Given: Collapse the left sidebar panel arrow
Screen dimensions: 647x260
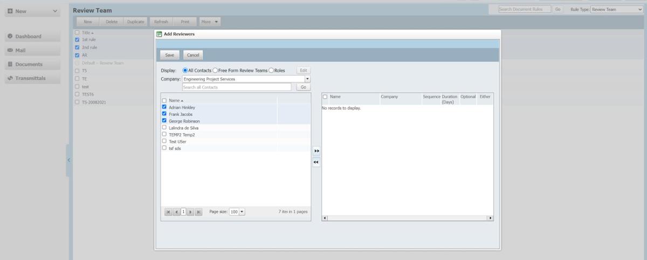Looking at the screenshot, I should 68,160.
